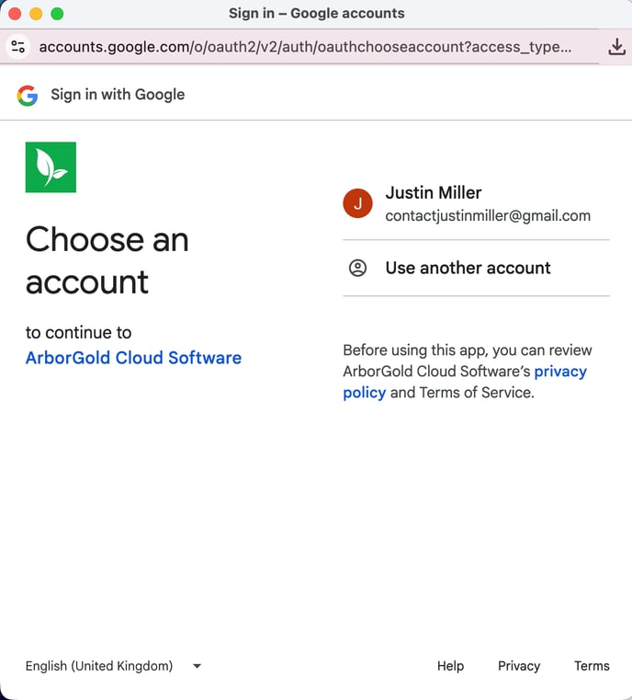The image size is (632, 700).
Task: Open the ArborGold Cloud Software link
Action: (x=133, y=358)
